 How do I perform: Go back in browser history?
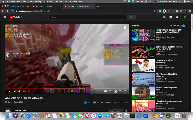3,11
